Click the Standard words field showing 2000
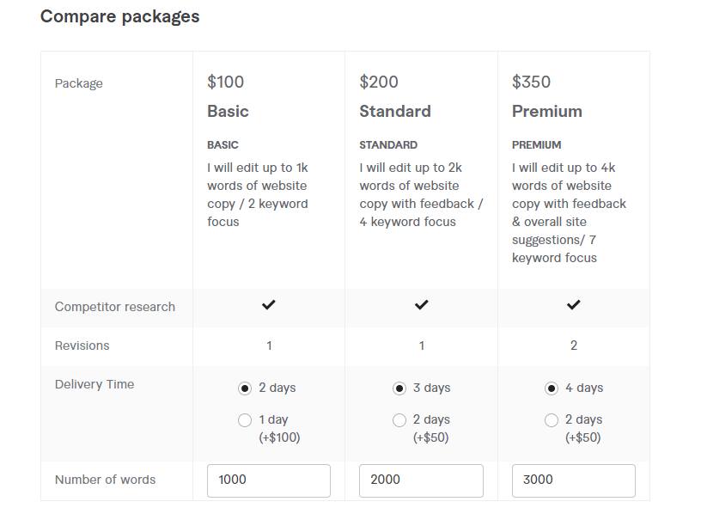Image resolution: width=701 pixels, height=526 pixels. (x=421, y=480)
